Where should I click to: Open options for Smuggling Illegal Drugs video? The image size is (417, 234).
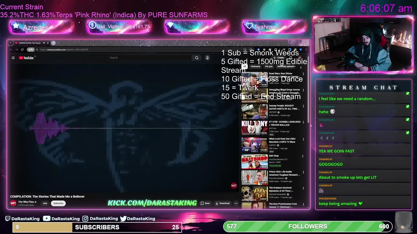click(x=303, y=90)
